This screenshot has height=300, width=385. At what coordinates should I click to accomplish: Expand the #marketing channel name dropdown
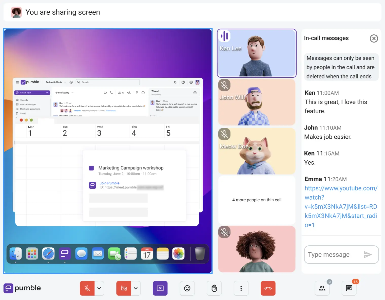[x=64, y=93]
